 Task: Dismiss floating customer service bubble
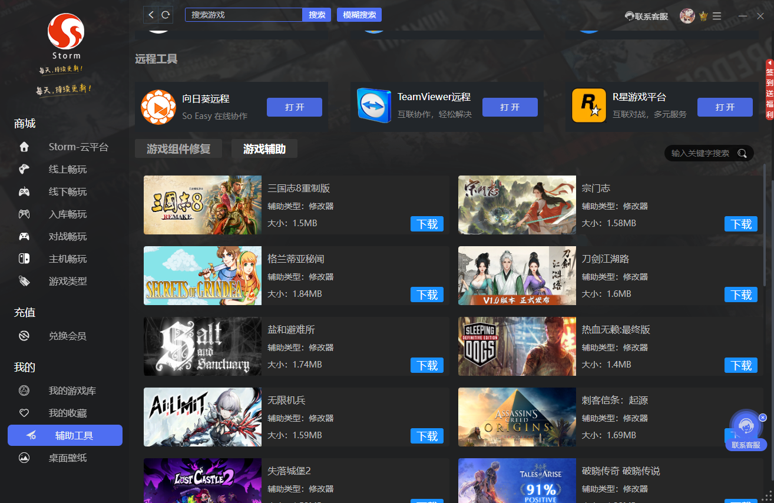point(763,417)
